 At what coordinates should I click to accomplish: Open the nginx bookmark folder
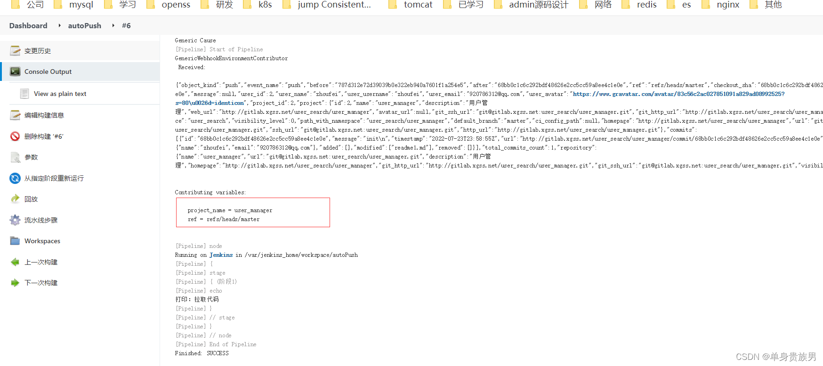pyautogui.click(x=727, y=5)
